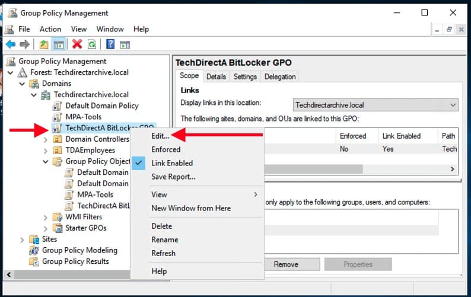Click the Group Policy Modeling icon
This screenshot has width=471, height=297.
(x=34, y=250)
